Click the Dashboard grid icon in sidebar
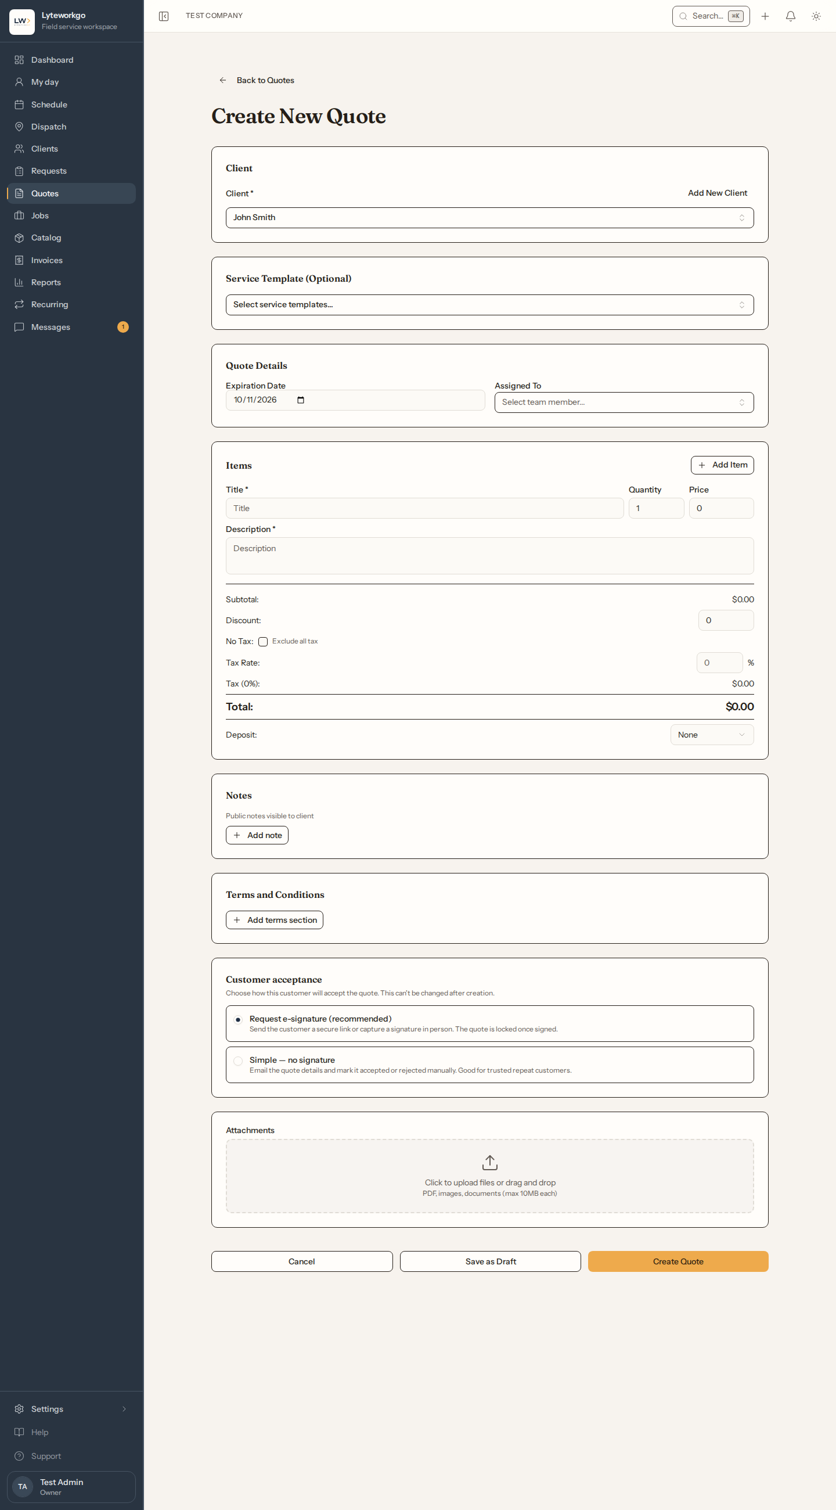Image resolution: width=836 pixels, height=1510 pixels. tap(19, 60)
